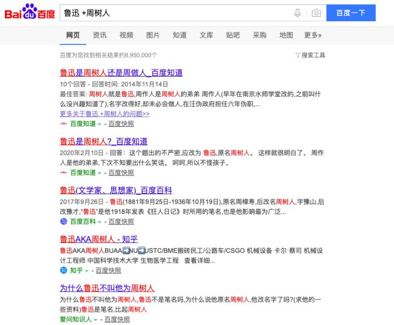Click the 百度百科 source label
The image size is (394, 325).
(83, 222)
